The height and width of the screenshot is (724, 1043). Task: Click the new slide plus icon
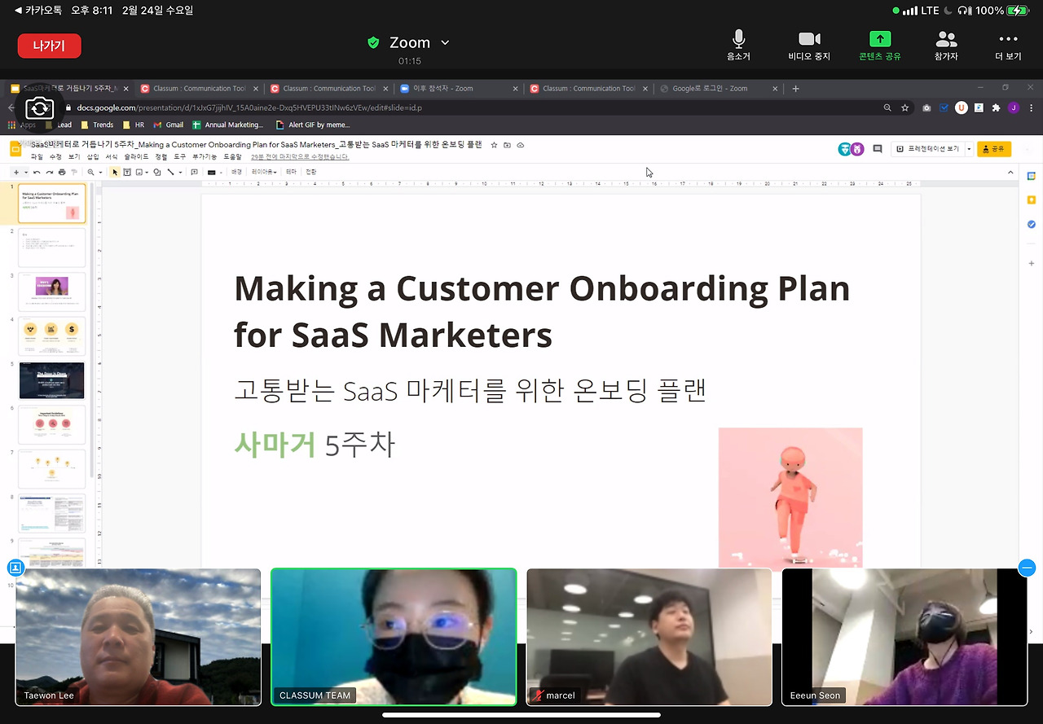click(16, 172)
